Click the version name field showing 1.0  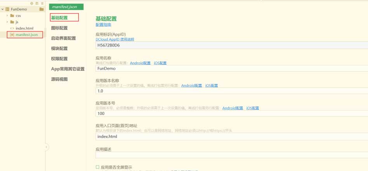232,91
